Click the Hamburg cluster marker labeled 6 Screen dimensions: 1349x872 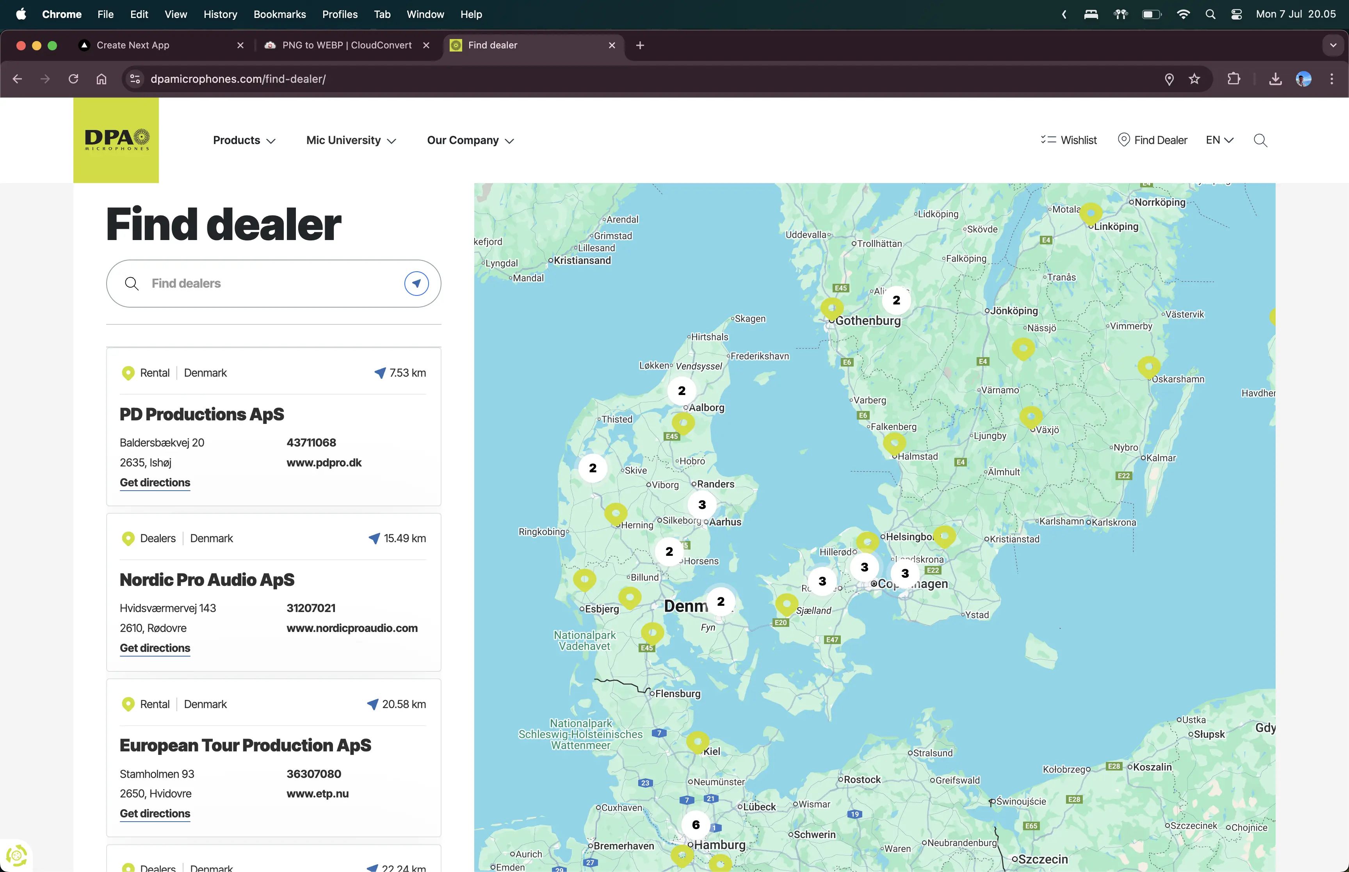[x=696, y=824]
